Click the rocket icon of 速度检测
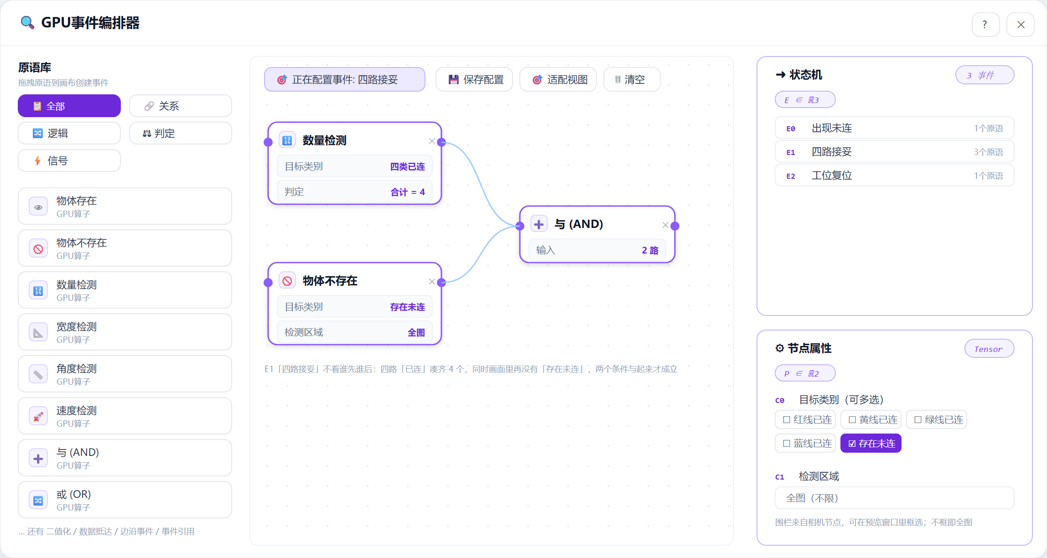1047x558 pixels. [38, 416]
